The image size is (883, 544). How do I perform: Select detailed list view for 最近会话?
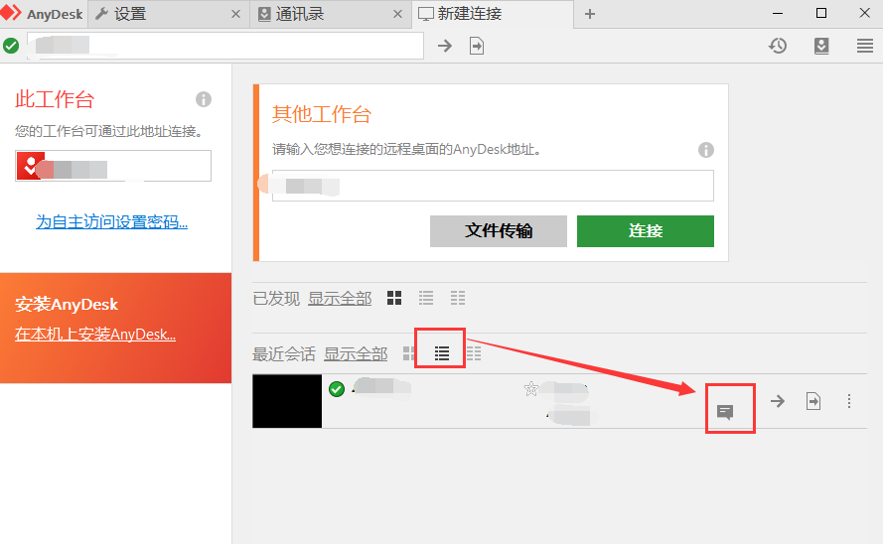tap(474, 353)
